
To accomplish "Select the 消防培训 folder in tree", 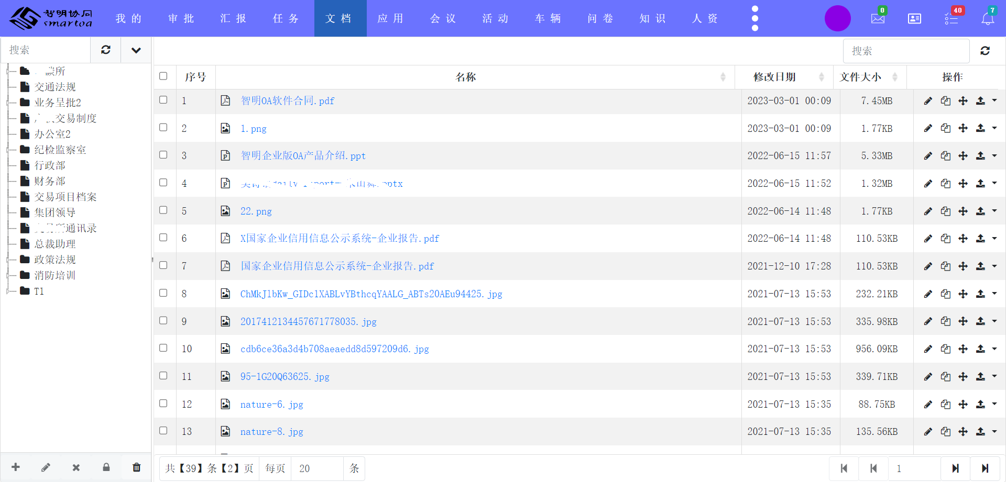I will click(55, 275).
